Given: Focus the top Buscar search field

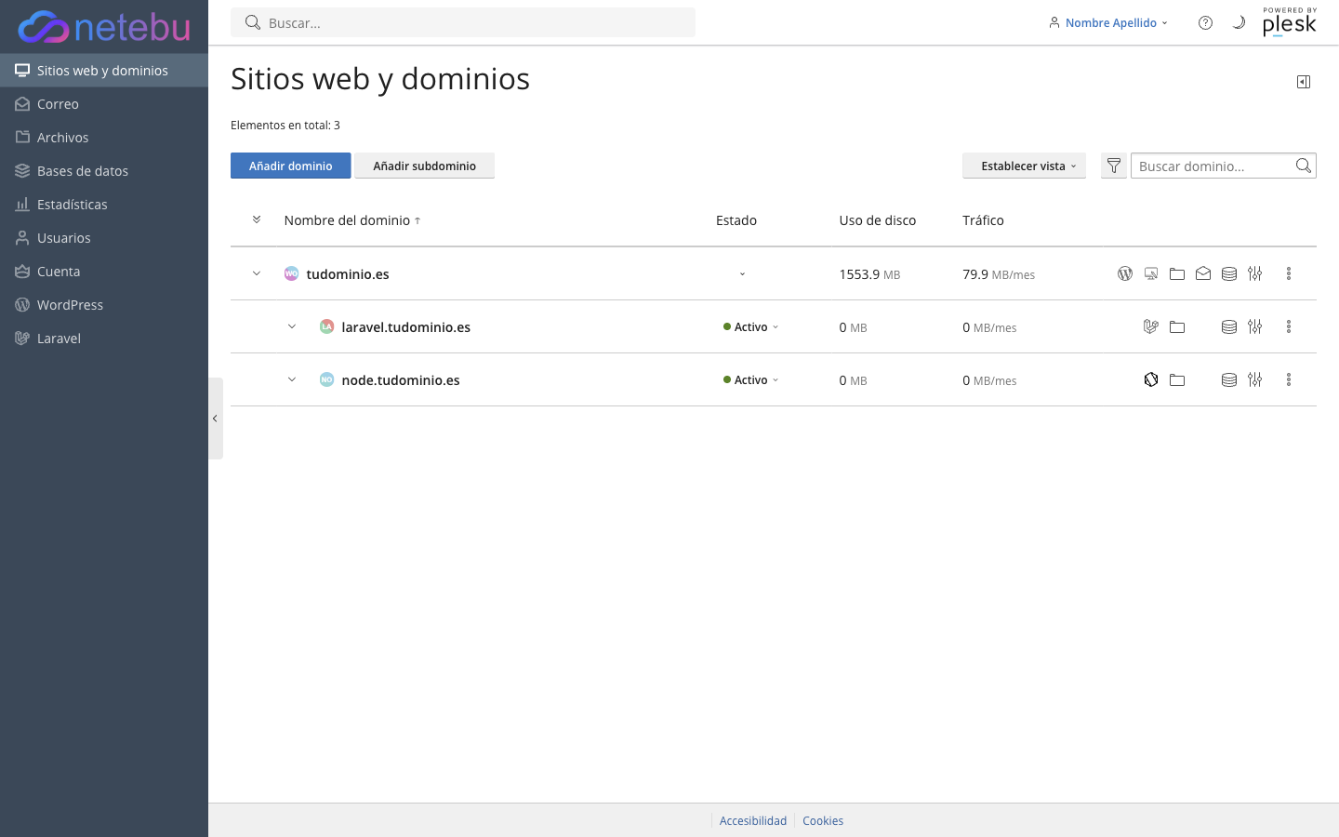Looking at the screenshot, I should [463, 22].
